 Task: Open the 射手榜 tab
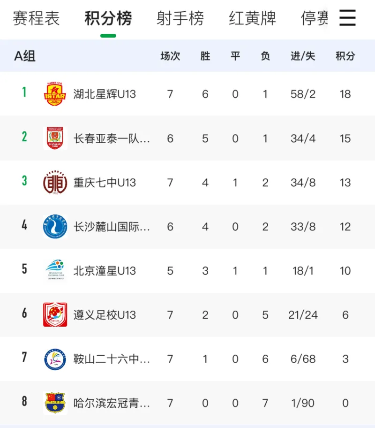(x=180, y=19)
